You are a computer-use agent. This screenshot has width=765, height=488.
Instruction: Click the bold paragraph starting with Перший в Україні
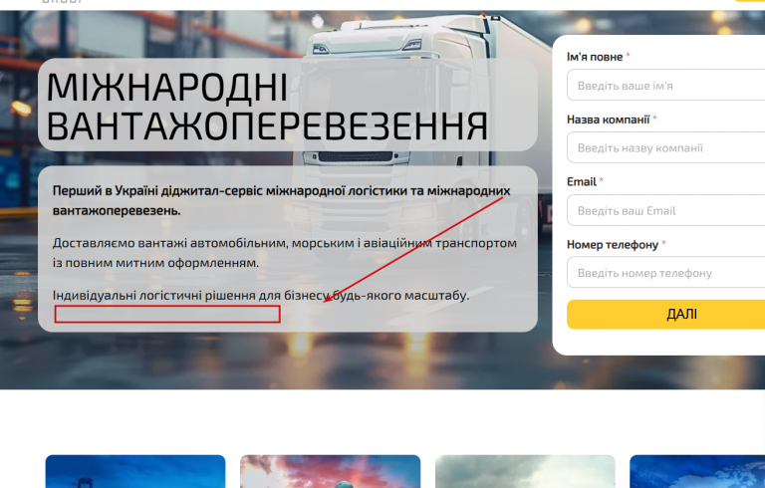pyautogui.click(x=282, y=200)
